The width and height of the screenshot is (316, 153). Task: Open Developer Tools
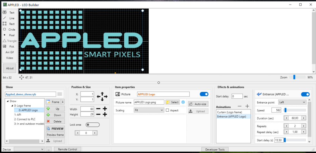coord(215,149)
